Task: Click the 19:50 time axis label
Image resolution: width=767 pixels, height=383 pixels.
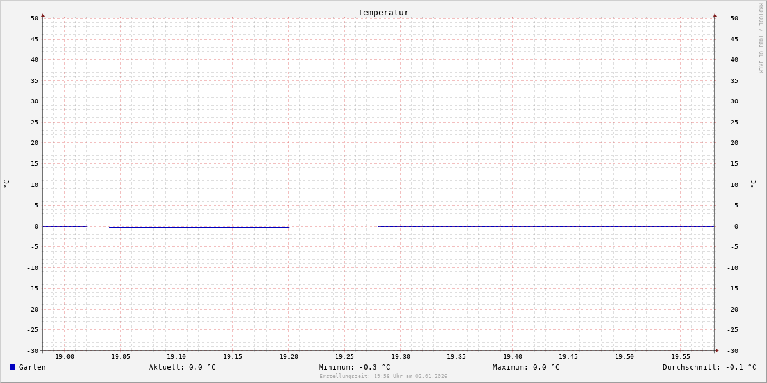Action: point(624,356)
